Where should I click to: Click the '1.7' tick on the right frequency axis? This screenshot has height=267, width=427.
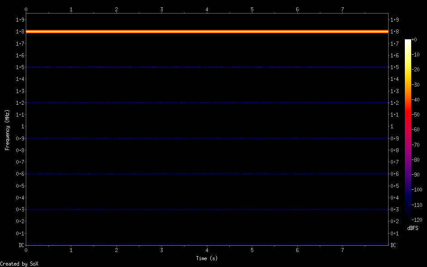pos(394,43)
